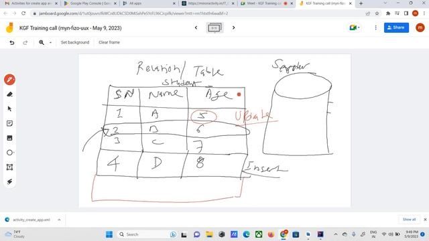Activate the Laser pointer tool
429x241 pixels.
9,181
